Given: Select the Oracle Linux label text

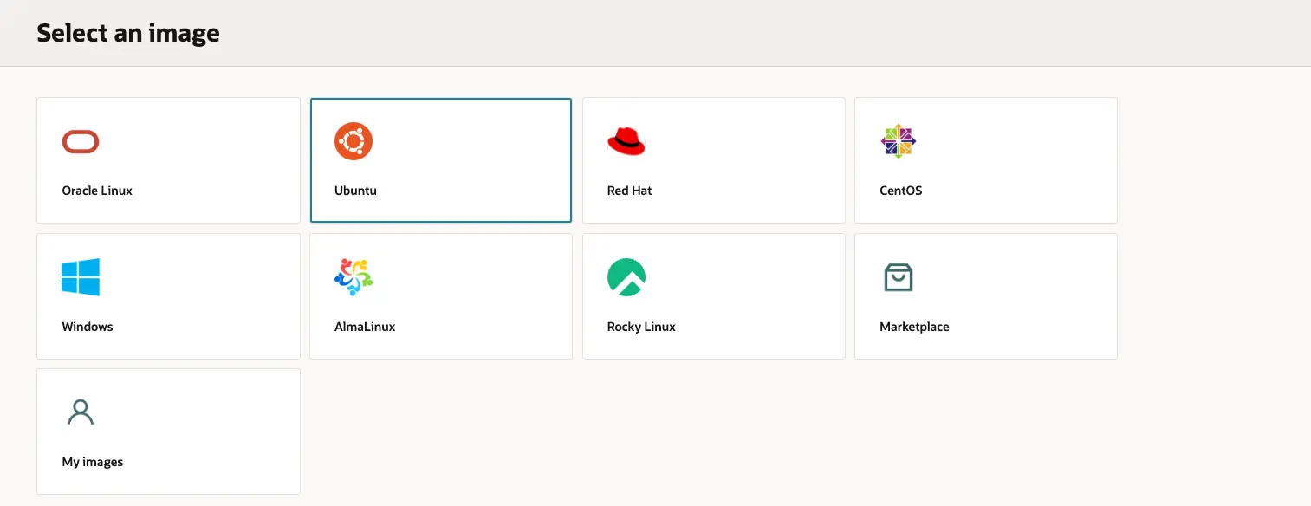Looking at the screenshot, I should click(97, 191).
